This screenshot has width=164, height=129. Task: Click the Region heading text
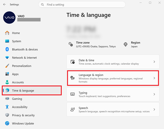point(136,43)
